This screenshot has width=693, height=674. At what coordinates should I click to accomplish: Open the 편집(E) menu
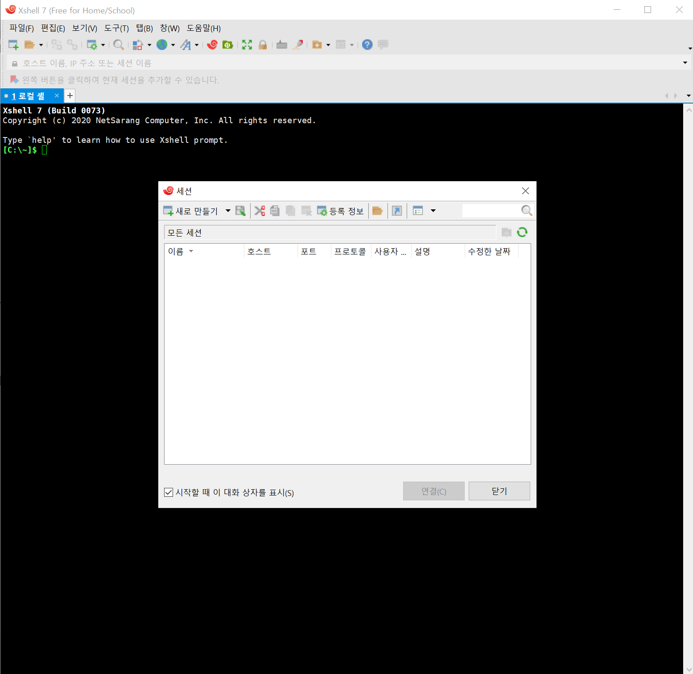[x=53, y=28]
